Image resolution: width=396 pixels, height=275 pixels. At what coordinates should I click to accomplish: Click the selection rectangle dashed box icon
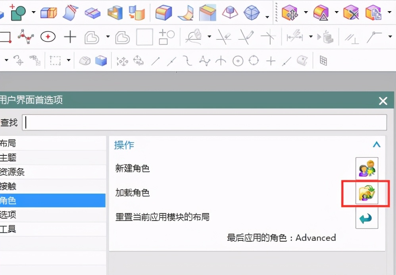click(x=55, y=61)
